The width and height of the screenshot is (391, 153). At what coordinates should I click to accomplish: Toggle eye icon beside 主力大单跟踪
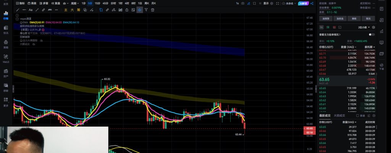(41, 40)
